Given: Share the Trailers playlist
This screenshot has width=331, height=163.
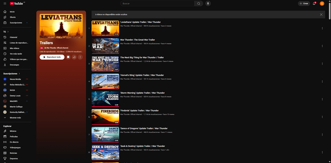Looking at the screenshot, I should 74,57.
